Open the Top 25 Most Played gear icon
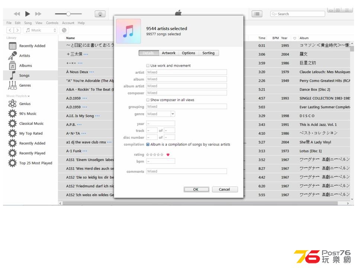The height and width of the screenshot is (268, 357). [x=13, y=163]
